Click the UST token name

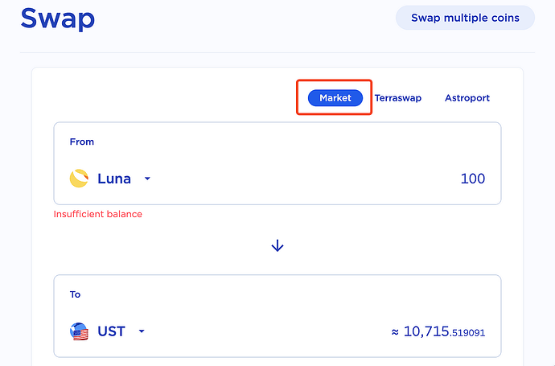coord(111,331)
